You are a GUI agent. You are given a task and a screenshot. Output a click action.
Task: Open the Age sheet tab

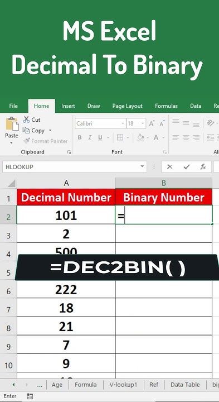[x=57, y=385]
